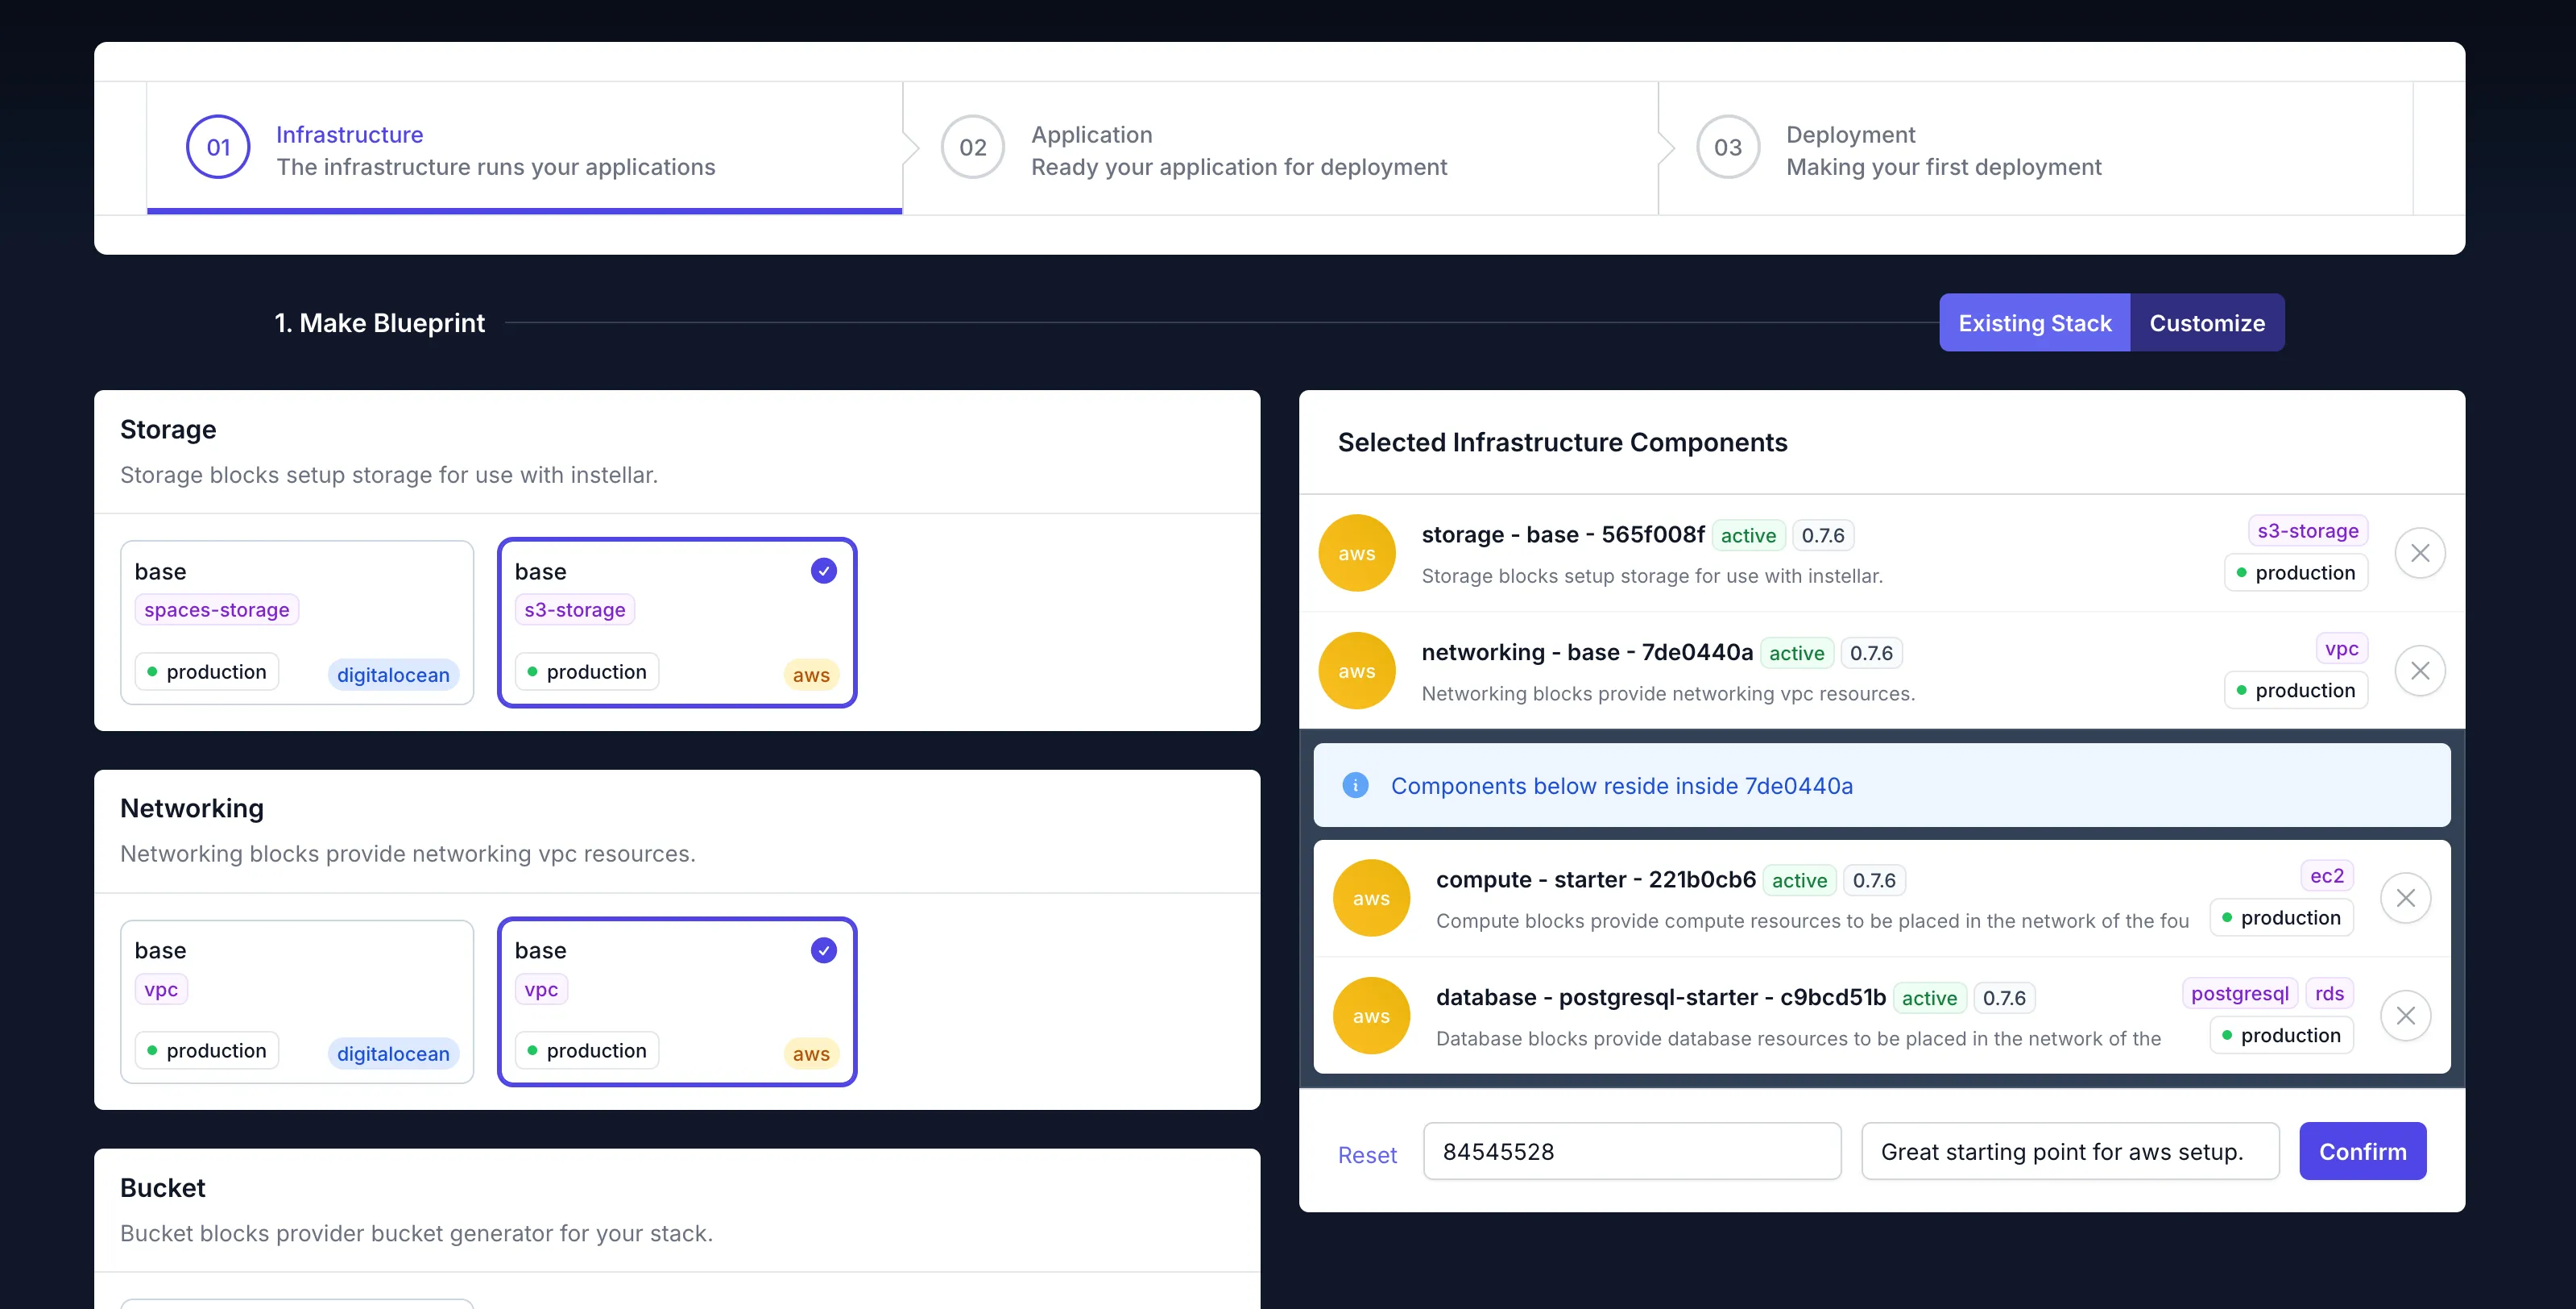This screenshot has height=1309, width=2576.
Task: Click the Bucket section heading
Action: coord(162,1188)
